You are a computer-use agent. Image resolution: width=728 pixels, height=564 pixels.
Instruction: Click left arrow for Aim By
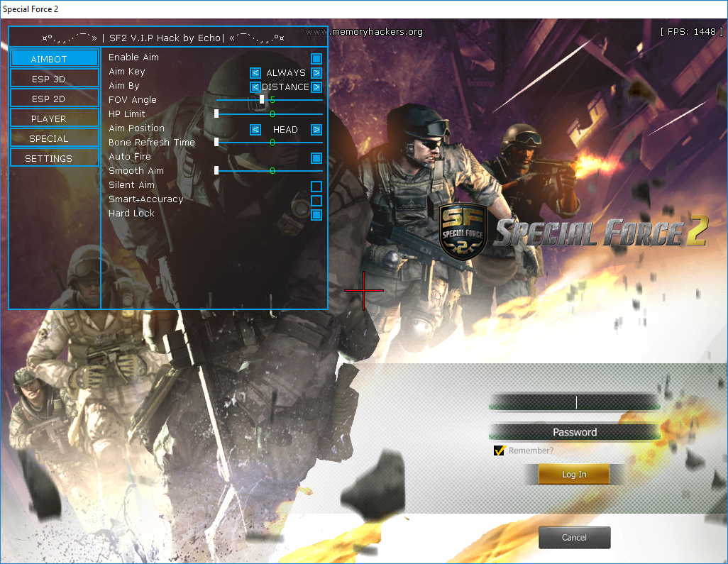255,87
